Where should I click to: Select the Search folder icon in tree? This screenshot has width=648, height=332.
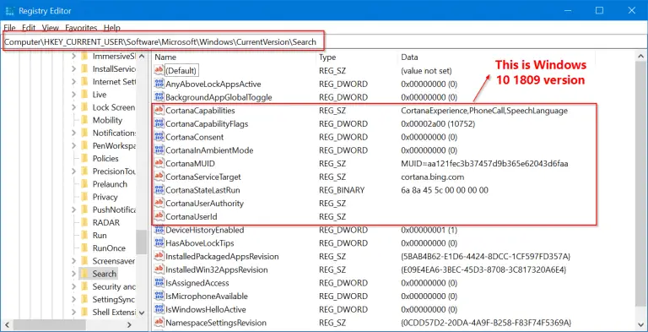click(84, 274)
